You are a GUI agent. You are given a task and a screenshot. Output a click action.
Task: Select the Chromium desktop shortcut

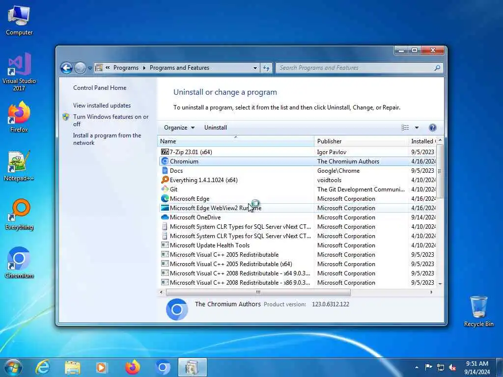[19, 263]
